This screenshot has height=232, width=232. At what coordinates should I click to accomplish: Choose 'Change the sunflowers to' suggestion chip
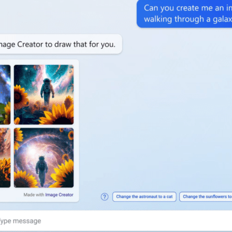pos(206,197)
